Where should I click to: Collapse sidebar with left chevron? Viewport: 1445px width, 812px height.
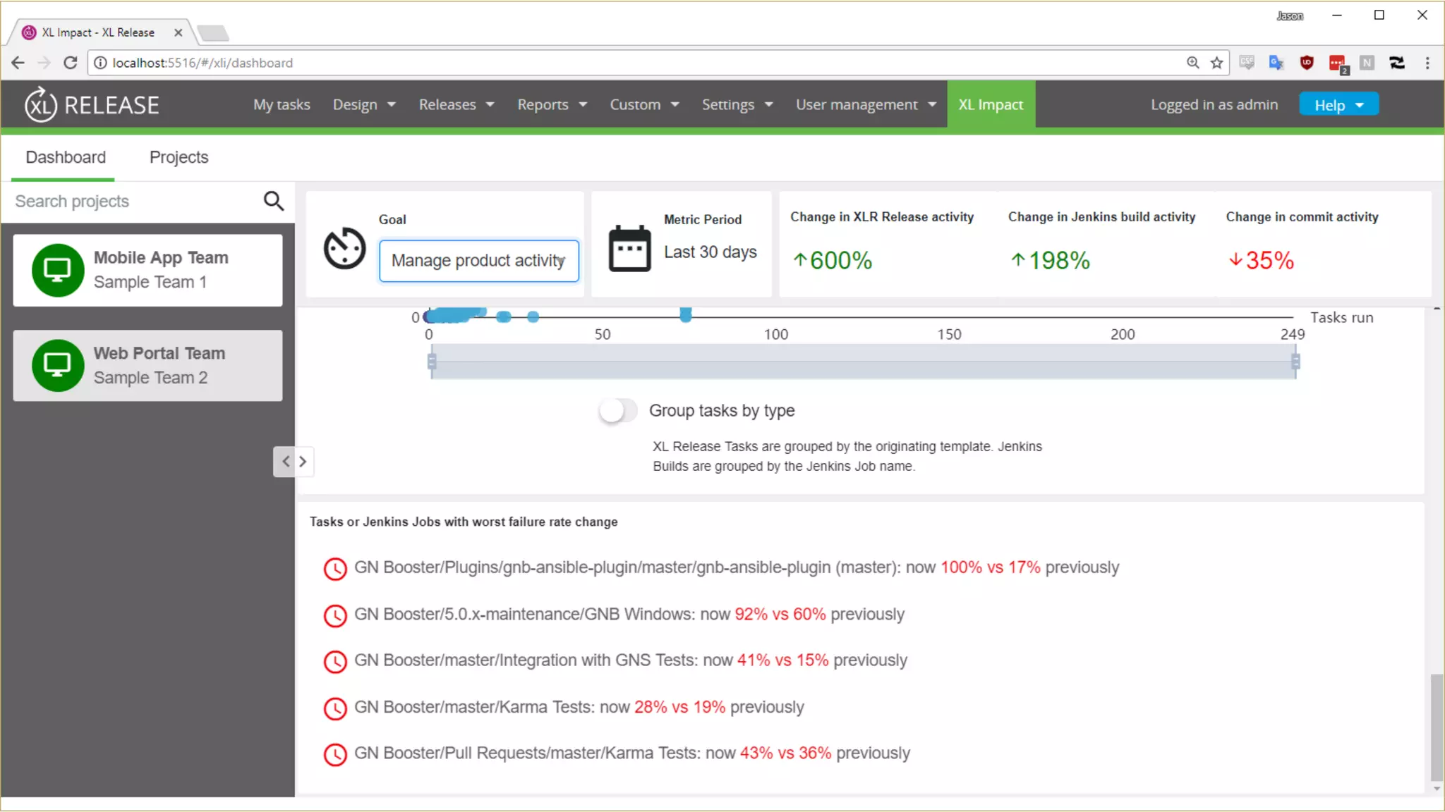(x=285, y=462)
